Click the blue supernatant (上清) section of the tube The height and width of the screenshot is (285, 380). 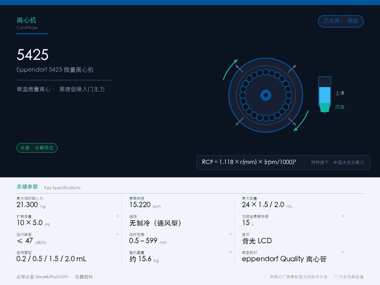click(x=325, y=95)
